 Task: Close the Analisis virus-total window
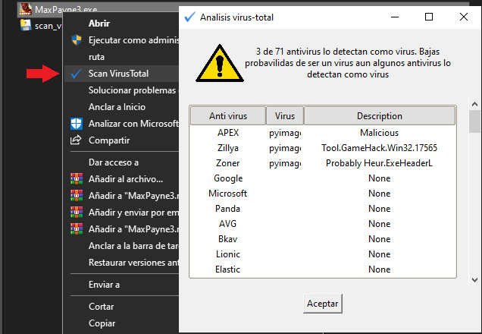click(x=464, y=17)
